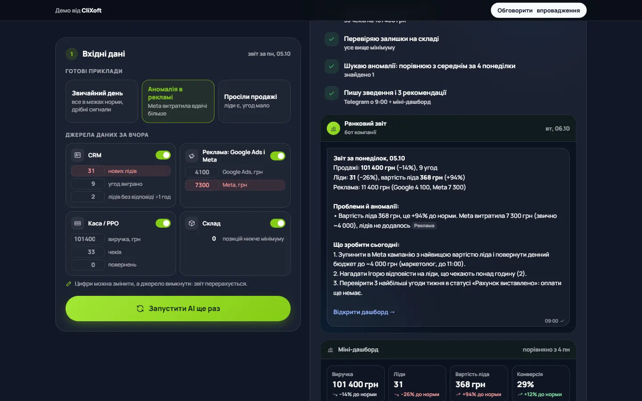Click checkmark next to Пишу зведення
This screenshot has width=642, height=401.
pyautogui.click(x=331, y=94)
